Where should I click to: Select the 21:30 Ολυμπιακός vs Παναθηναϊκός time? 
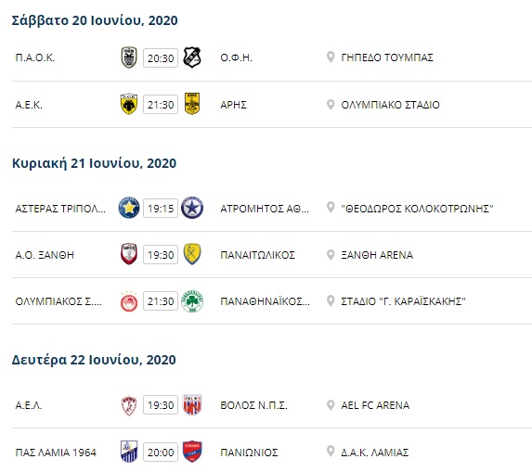click(x=161, y=301)
